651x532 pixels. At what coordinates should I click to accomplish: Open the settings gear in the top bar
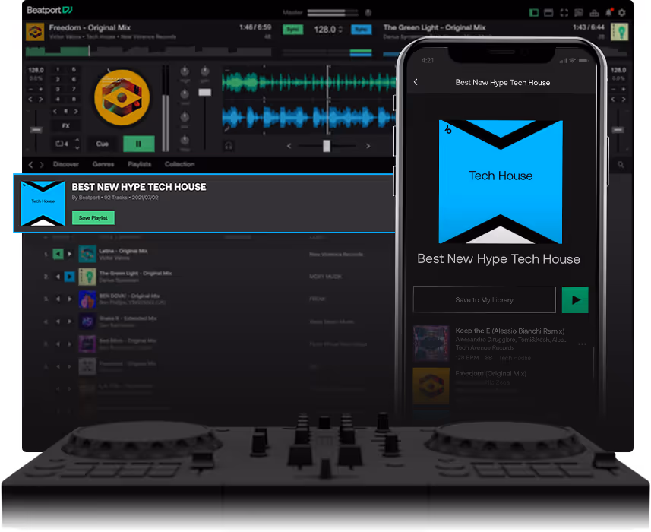click(622, 12)
